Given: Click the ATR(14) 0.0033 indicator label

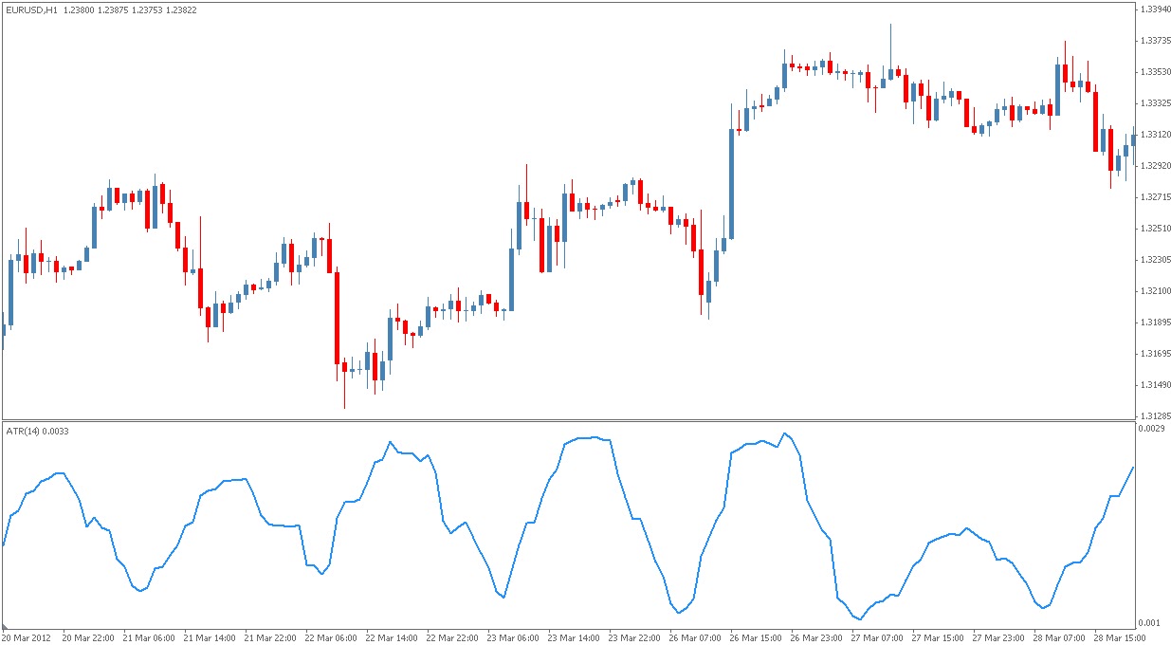Looking at the screenshot, I should (x=37, y=432).
